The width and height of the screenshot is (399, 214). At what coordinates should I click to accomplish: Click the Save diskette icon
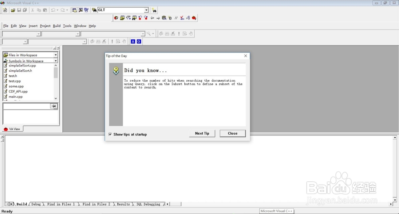click(19, 10)
